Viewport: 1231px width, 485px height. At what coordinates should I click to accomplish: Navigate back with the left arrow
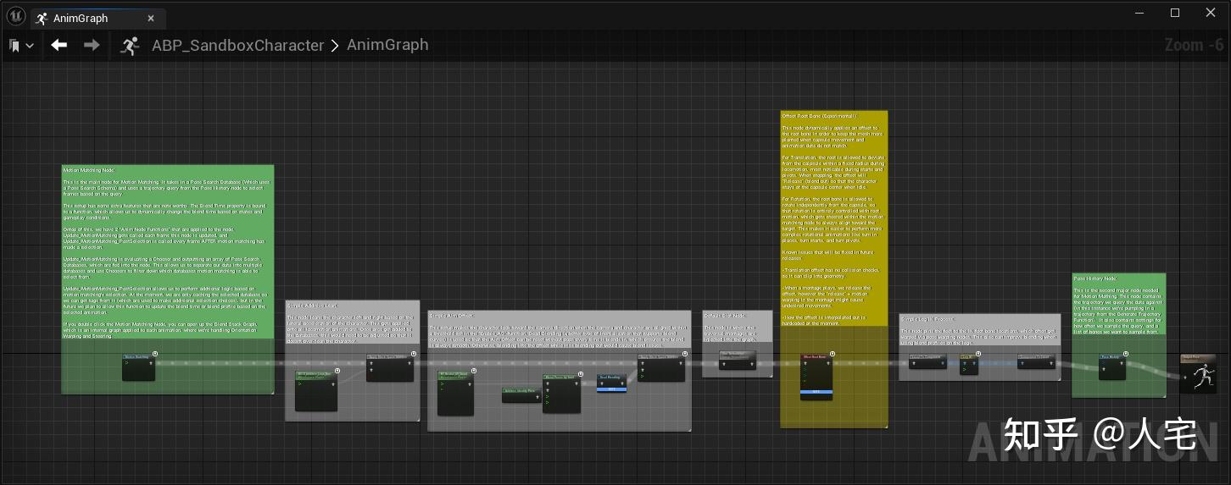point(58,45)
